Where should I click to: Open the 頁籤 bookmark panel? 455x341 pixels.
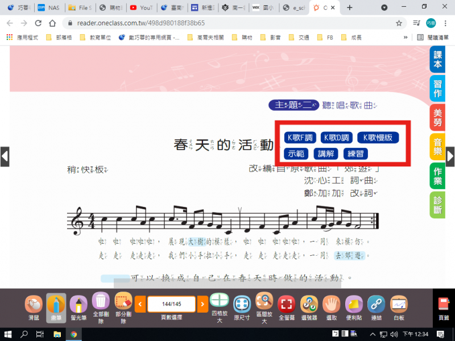tap(442, 307)
